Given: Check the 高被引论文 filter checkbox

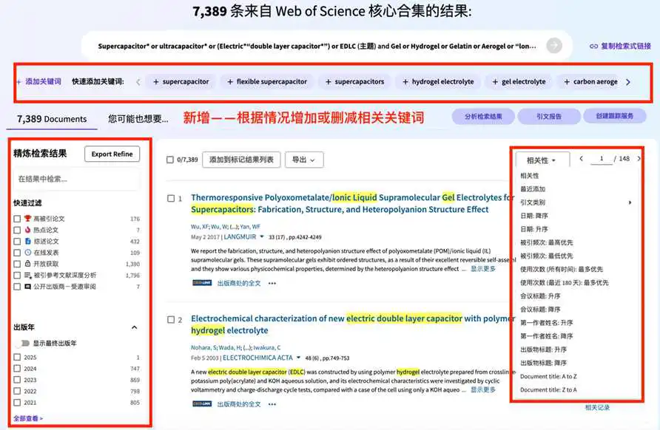Looking at the screenshot, I should coord(17,219).
